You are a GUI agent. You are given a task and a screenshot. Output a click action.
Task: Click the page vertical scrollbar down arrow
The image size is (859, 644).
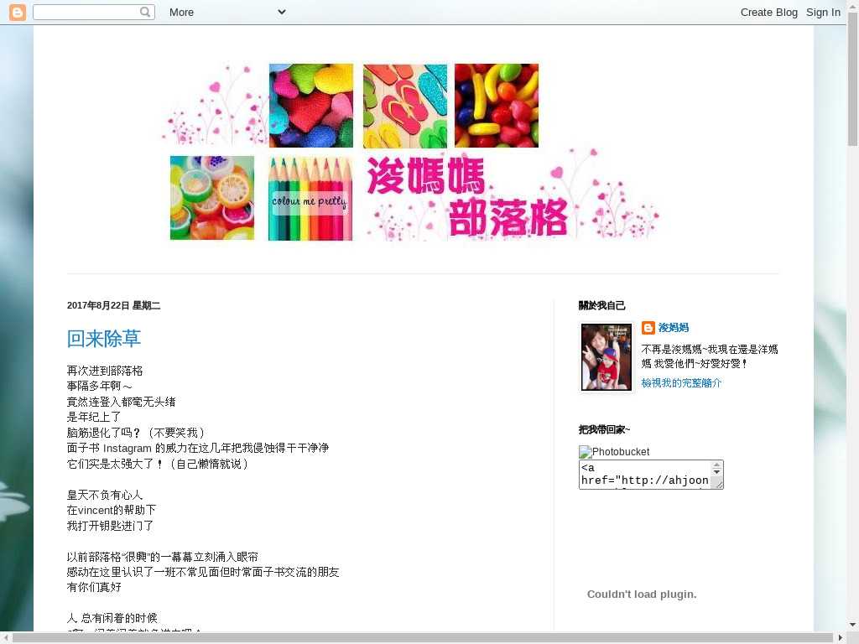pyautogui.click(x=852, y=625)
